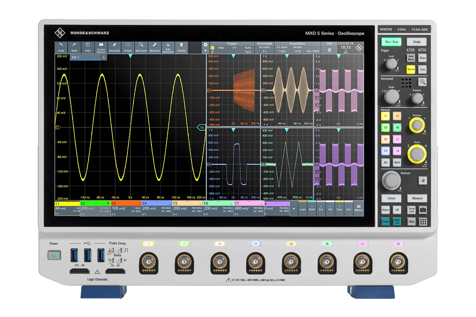
Task: Open the Horizontal settings panel
Action: click(x=264, y=48)
